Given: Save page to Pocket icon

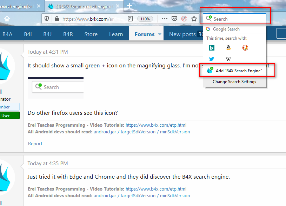Looking at the screenshot, I should (x=174, y=19).
